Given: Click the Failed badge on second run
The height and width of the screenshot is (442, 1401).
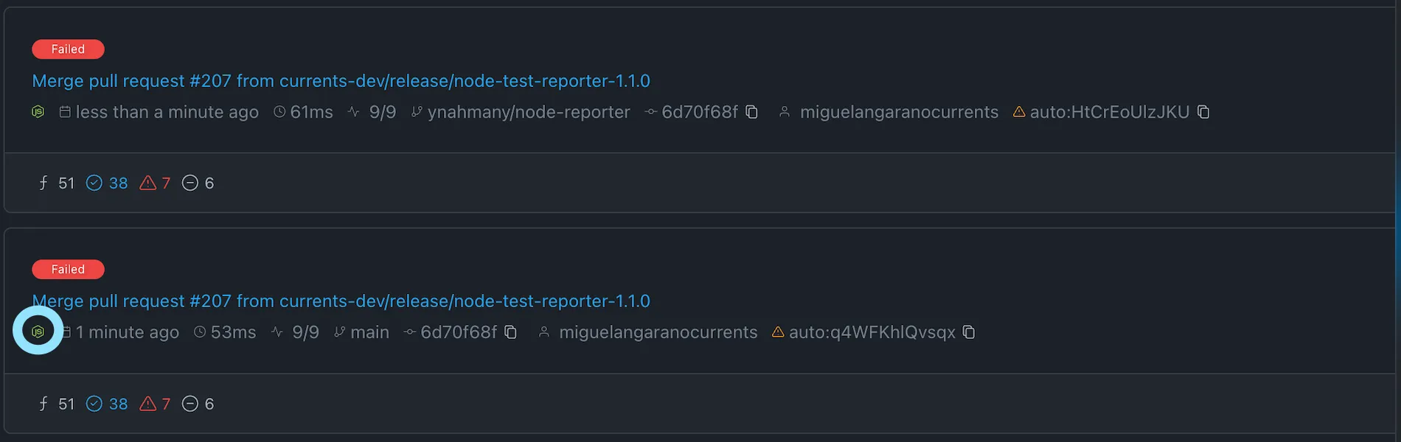Looking at the screenshot, I should pyautogui.click(x=68, y=270).
